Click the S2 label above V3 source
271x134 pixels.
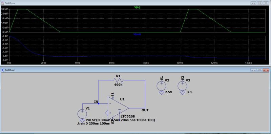183,78
